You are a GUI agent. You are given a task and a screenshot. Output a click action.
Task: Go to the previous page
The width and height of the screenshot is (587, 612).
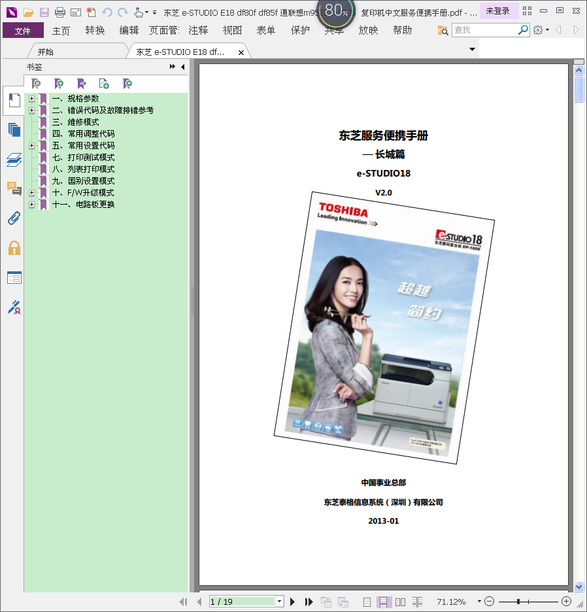199,602
